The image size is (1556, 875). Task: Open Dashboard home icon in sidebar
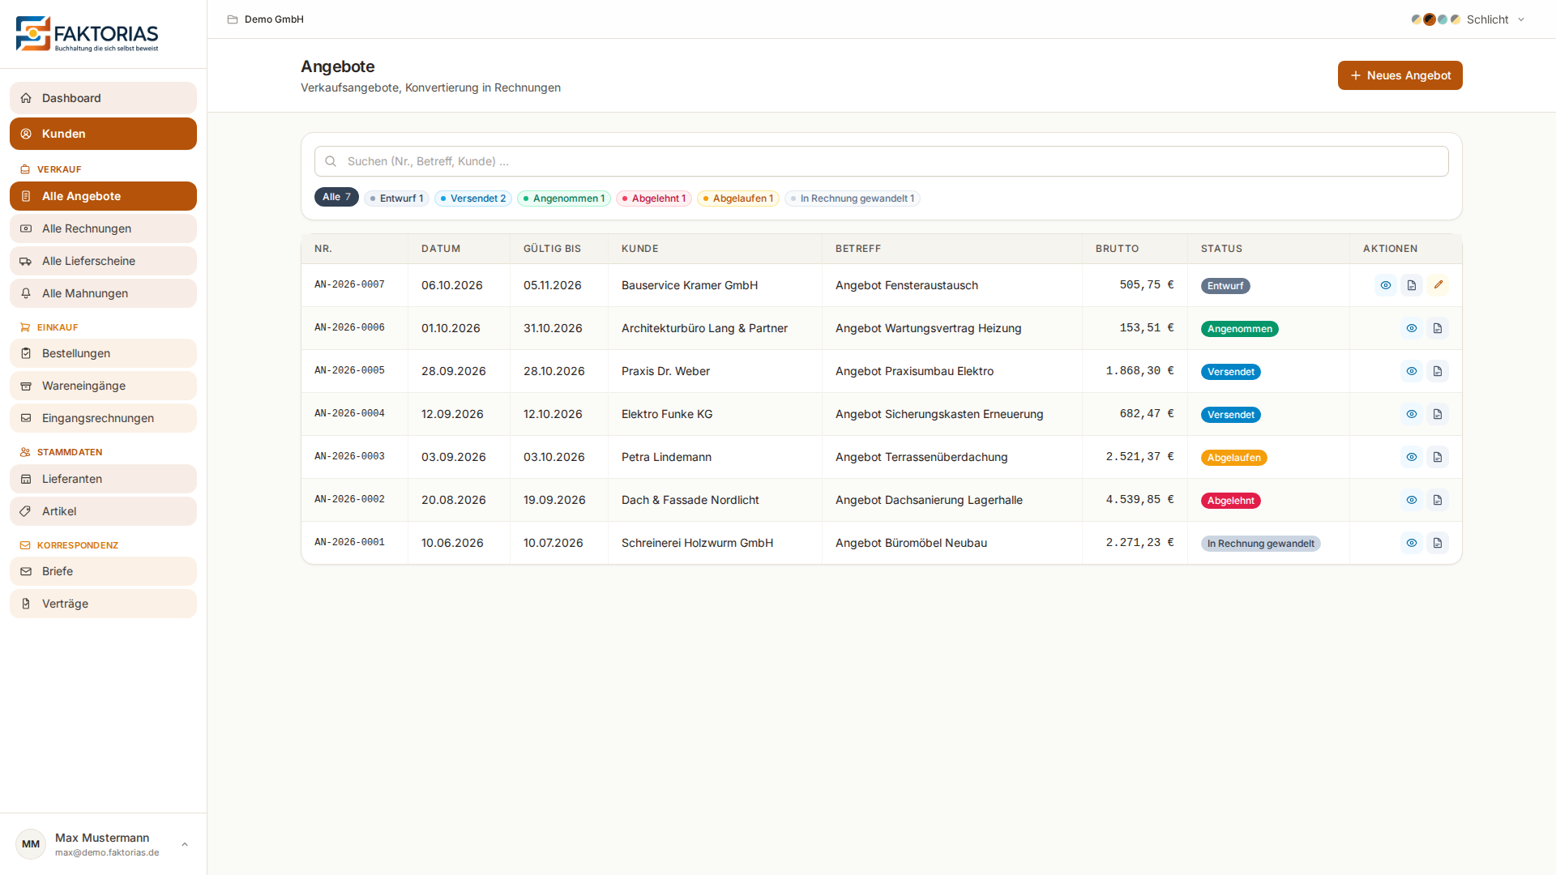(26, 98)
